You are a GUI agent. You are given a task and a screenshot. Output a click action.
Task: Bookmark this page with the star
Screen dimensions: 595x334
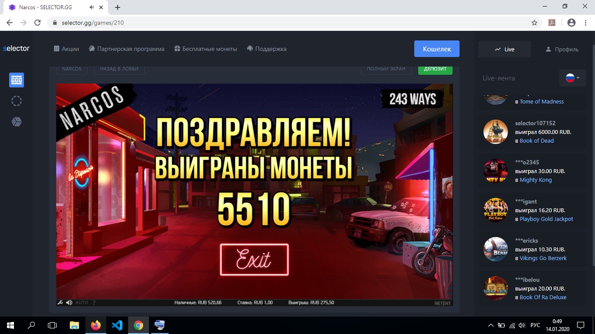pos(535,23)
